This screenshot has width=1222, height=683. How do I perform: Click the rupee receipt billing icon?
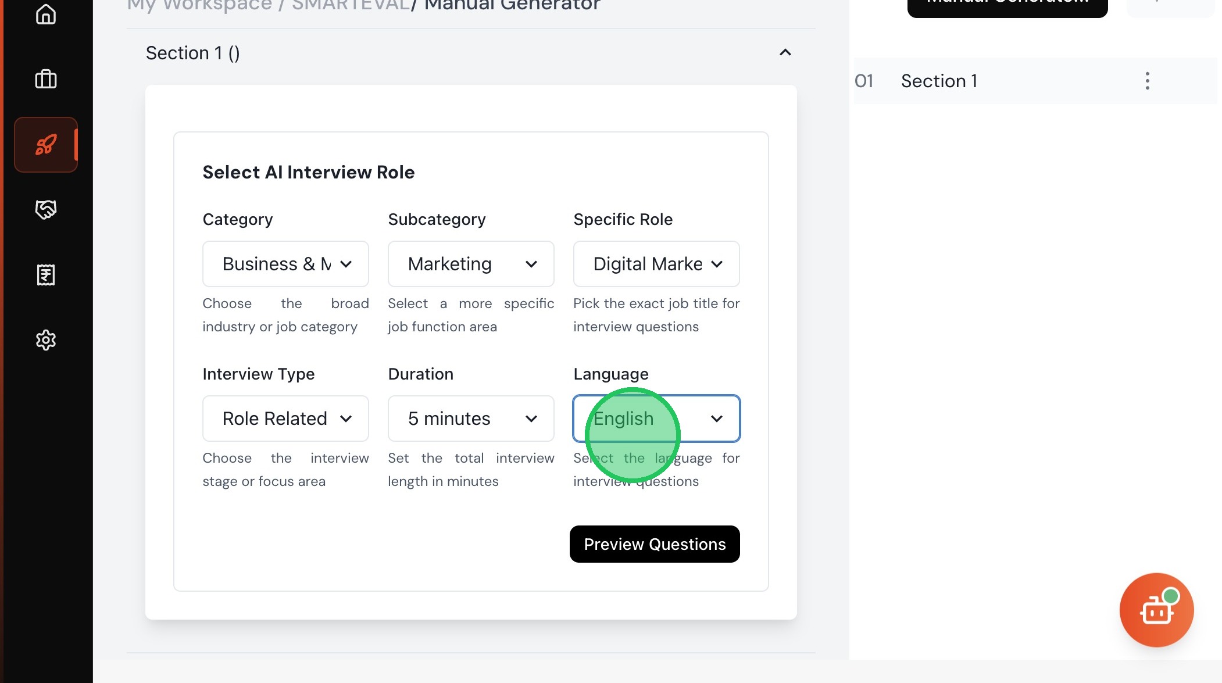(x=46, y=275)
